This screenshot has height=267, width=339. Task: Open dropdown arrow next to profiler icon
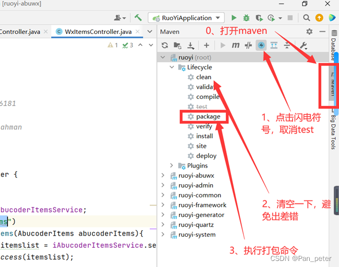280,18
